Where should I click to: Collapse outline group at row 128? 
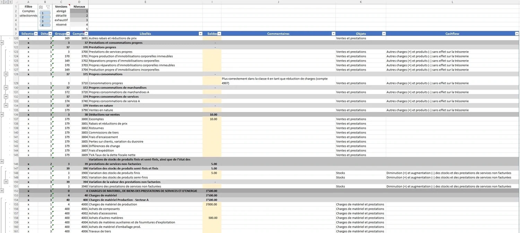6,74
